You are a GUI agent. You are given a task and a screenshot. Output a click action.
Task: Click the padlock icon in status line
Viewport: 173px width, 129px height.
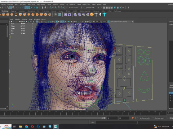click(43, 8)
